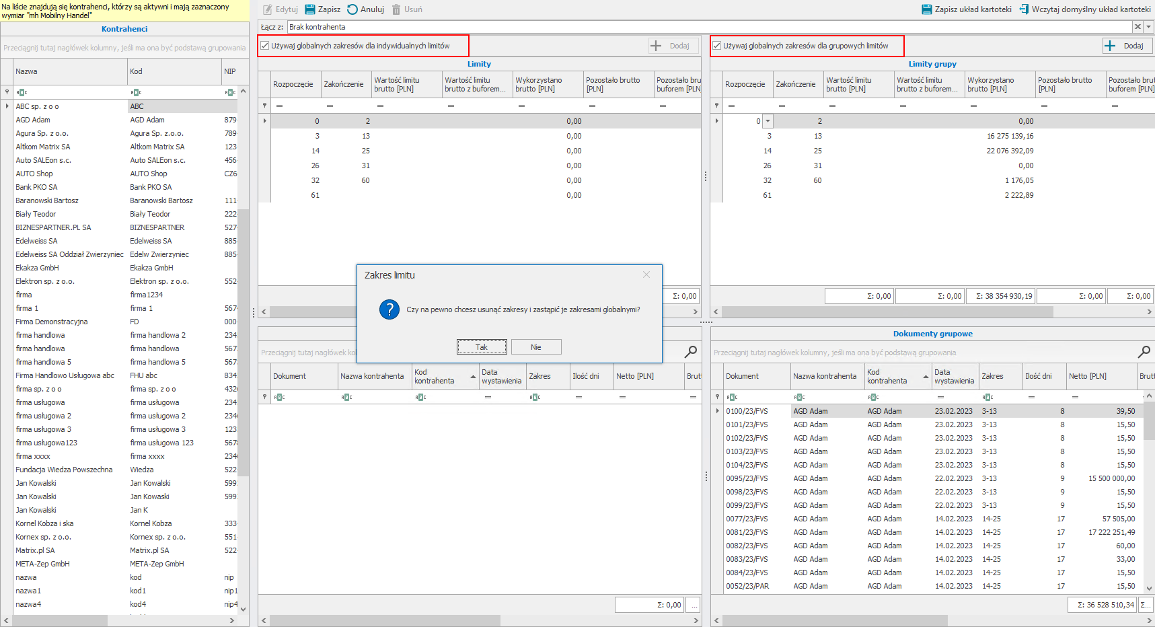
Task: Click Netto [PLN] header in Dokumenty grupowe
Action: [1101, 376]
